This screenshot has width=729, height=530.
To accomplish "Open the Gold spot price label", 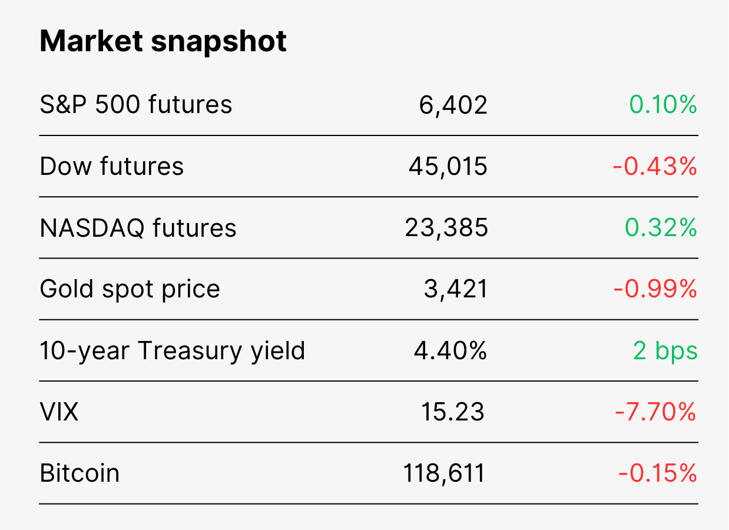I will tap(130, 289).
